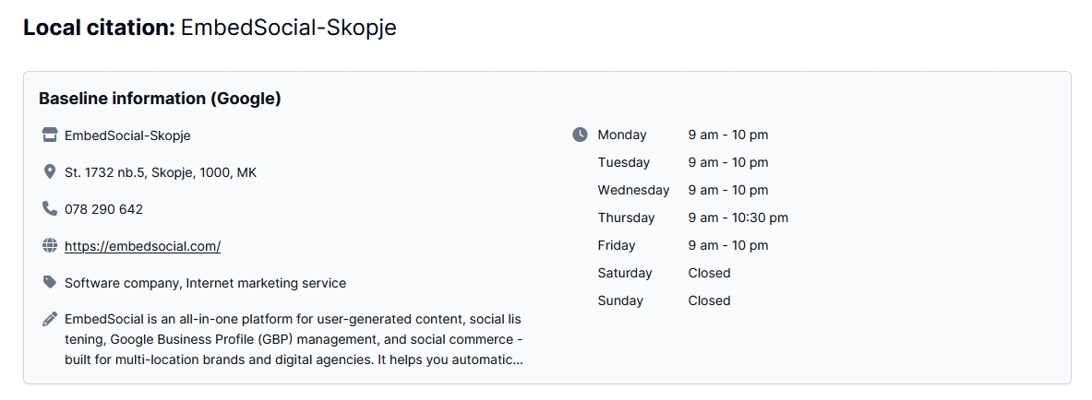Viewport: 1092px width, 400px height.
Task: Select the address St. 1732 nb.5 text
Action: click(x=160, y=172)
